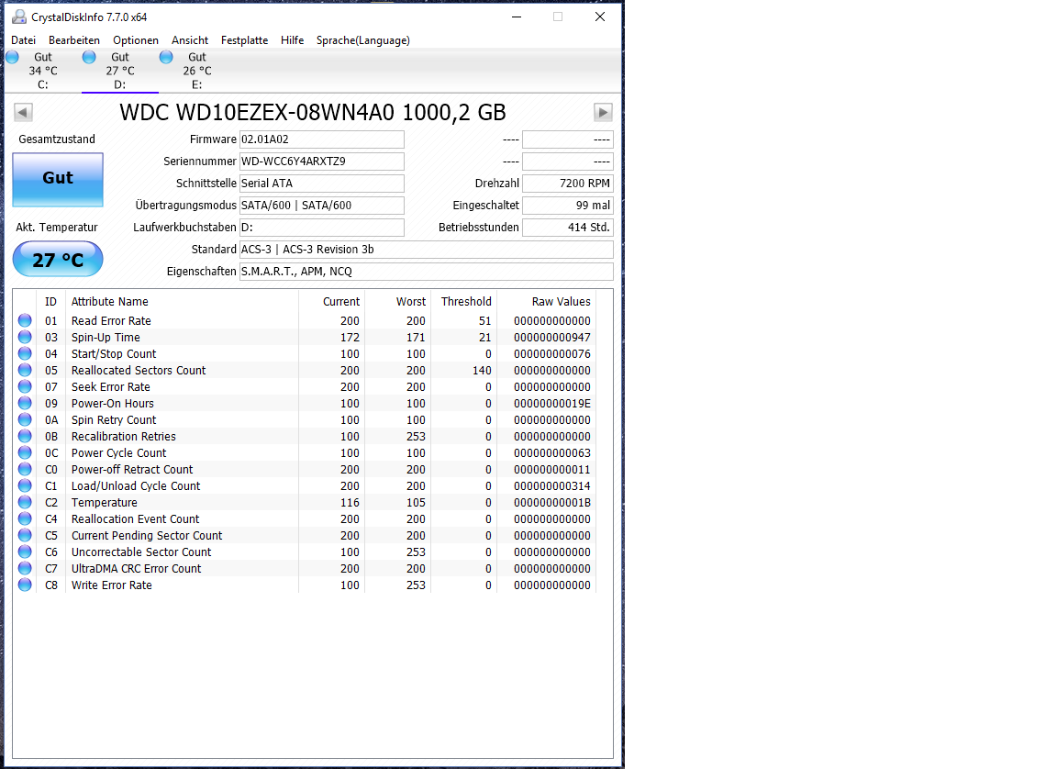This screenshot has height=769, width=1057.
Task: Click status orb for Uncorrectable Sector Count
Action: 25,552
